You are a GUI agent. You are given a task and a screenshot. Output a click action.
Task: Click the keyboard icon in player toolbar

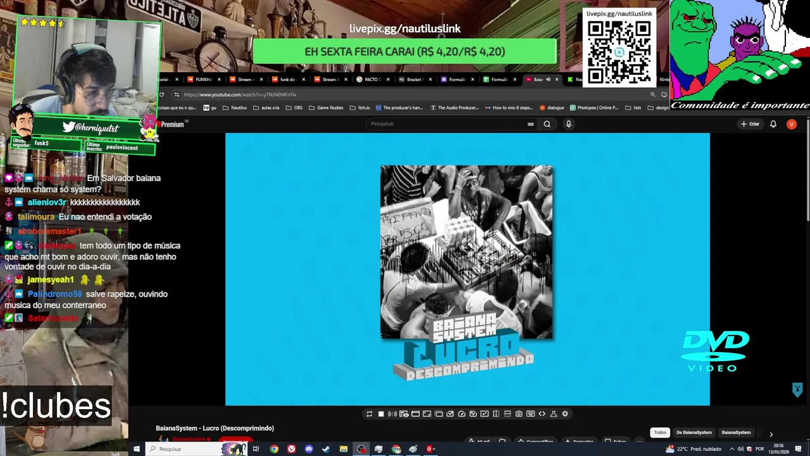[x=530, y=414]
